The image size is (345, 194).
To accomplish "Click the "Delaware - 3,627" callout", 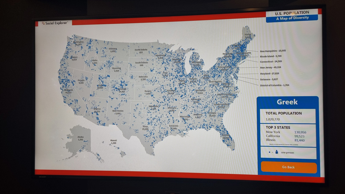I will tap(269, 79).
